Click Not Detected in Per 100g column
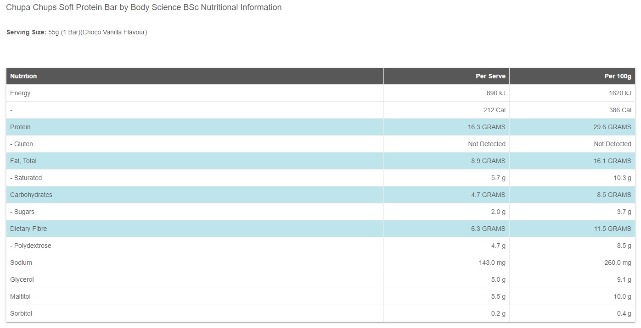 (613, 144)
